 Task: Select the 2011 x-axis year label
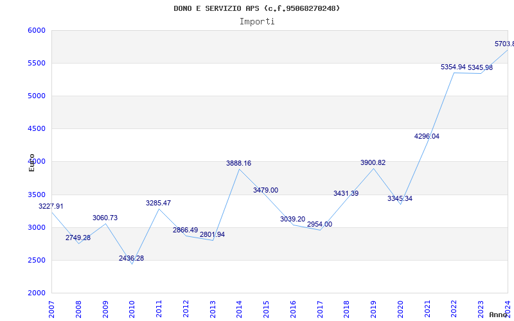tap(159, 309)
